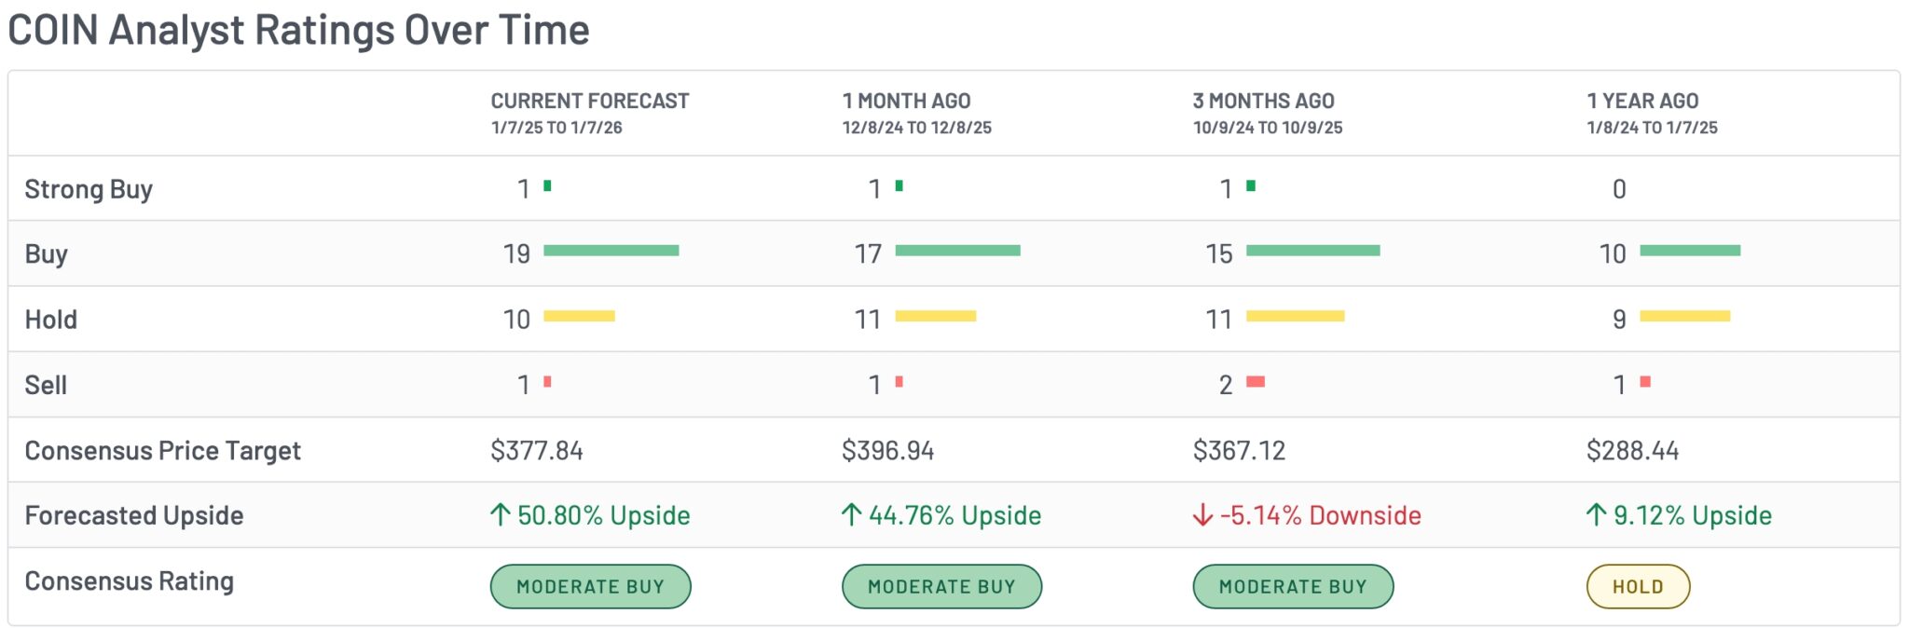The width and height of the screenshot is (1909, 628).
Task: Click the $288.44 price target value
Action: pos(1632,451)
